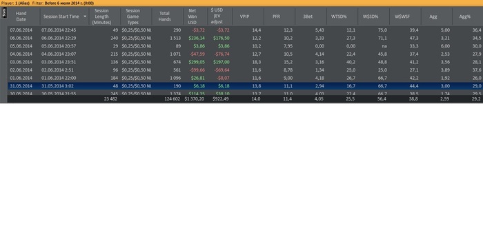Select the 03.06.2014 hand date row
The width and height of the screenshot is (483, 250).
pyautogui.click(x=21, y=62)
